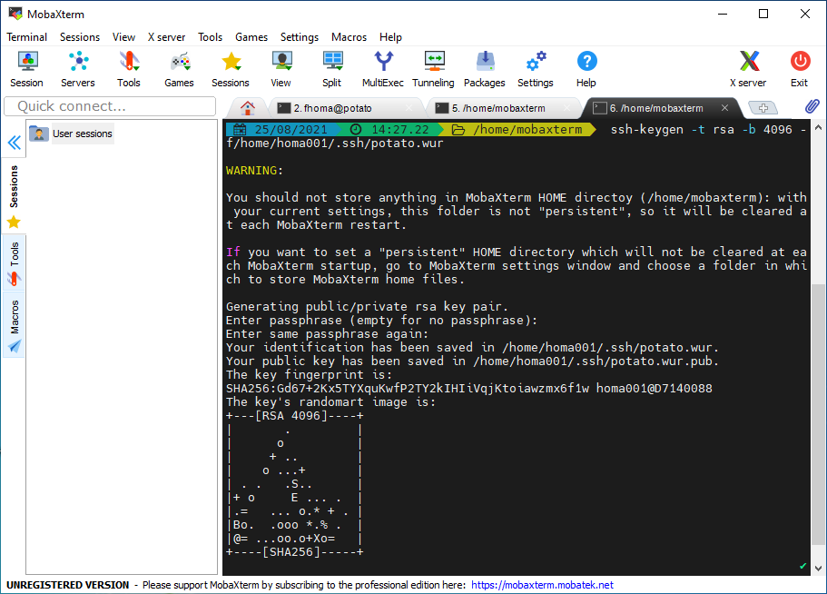
Task: Select the Macros vertical sidebar tab
Action: 14,325
